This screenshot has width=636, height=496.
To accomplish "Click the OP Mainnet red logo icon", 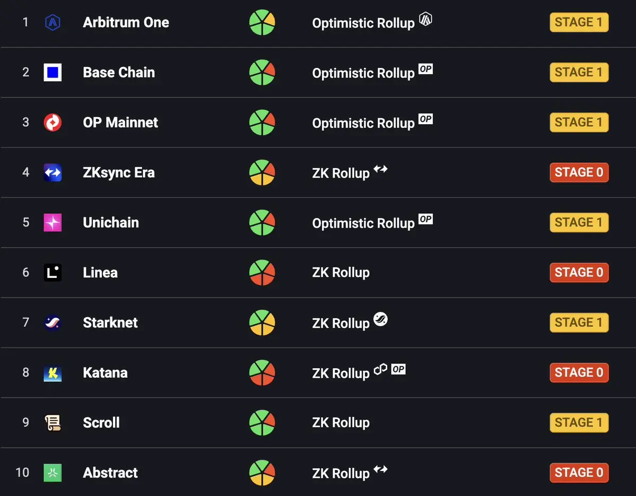I will [x=53, y=122].
